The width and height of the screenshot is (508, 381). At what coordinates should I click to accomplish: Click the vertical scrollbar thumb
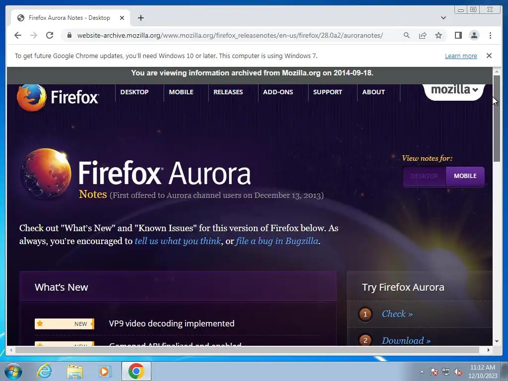[497, 118]
